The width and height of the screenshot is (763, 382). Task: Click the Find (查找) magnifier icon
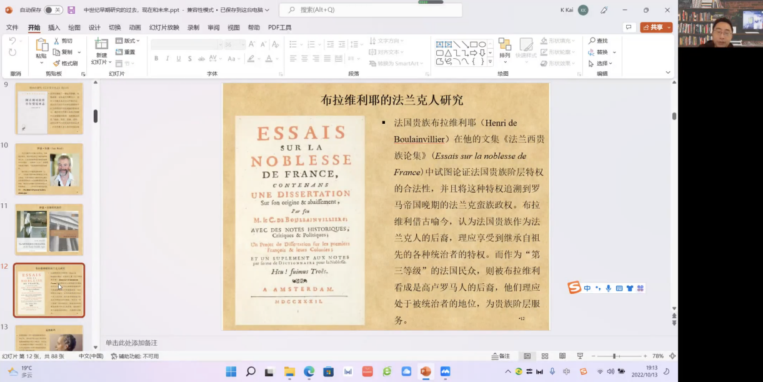tap(591, 41)
